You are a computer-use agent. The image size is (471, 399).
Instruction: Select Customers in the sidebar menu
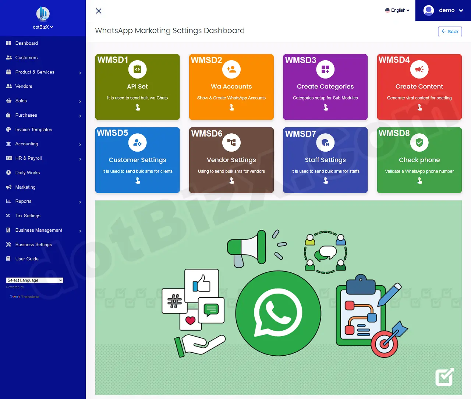coord(26,58)
